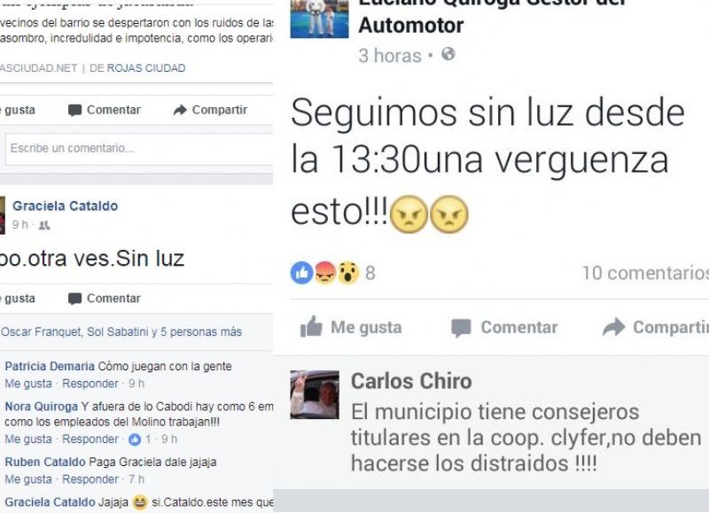Open Carlos Chiro's profile picture
The height and width of the screenshot is (513, 709).
(315, 394)
